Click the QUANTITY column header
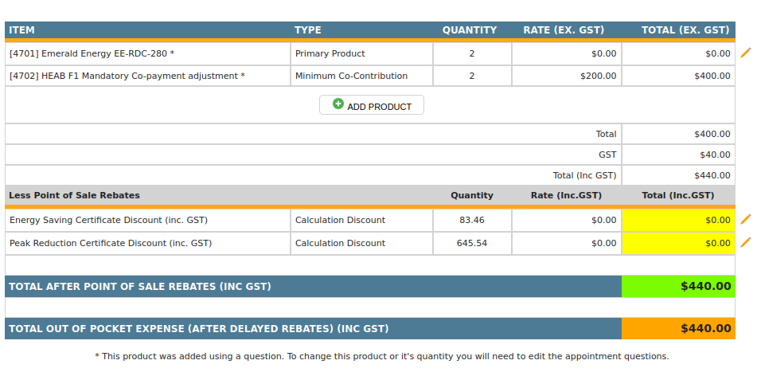 pyautogui.click(x=470, y=30)
